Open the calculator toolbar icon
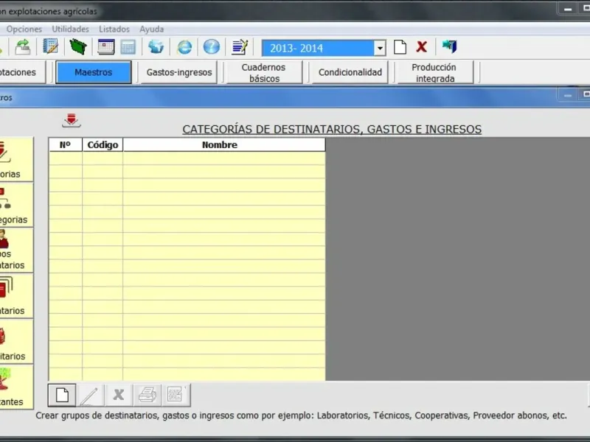590x442 pixels. pyautogui.click(x=128, y=47)
